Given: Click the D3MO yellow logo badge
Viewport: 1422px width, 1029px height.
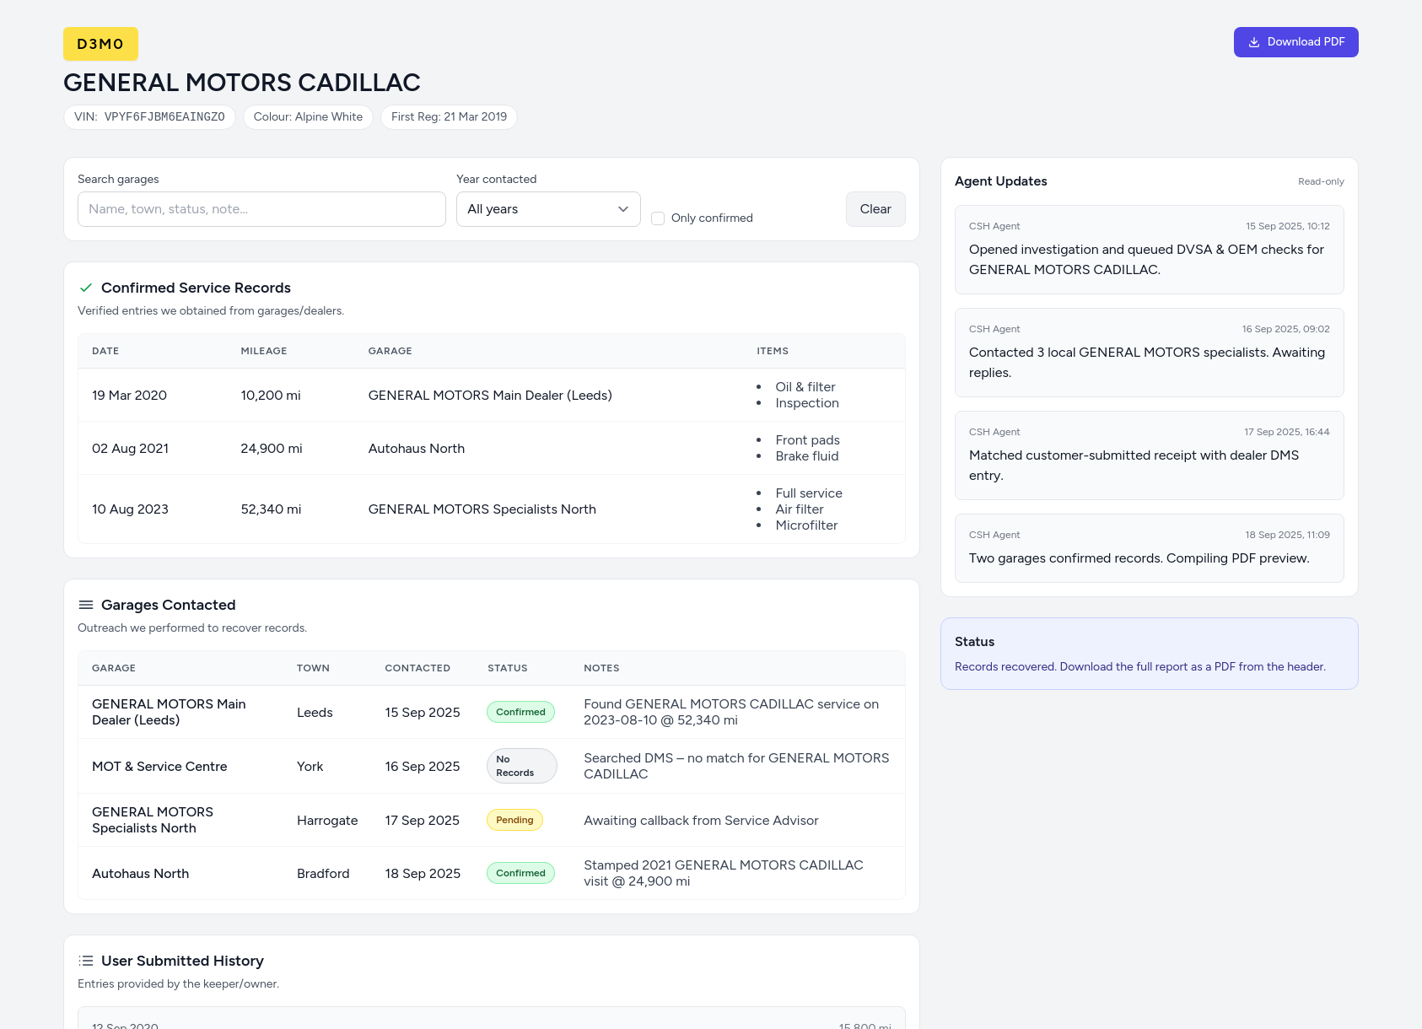Looking at the screenshot, I should 100,44.
